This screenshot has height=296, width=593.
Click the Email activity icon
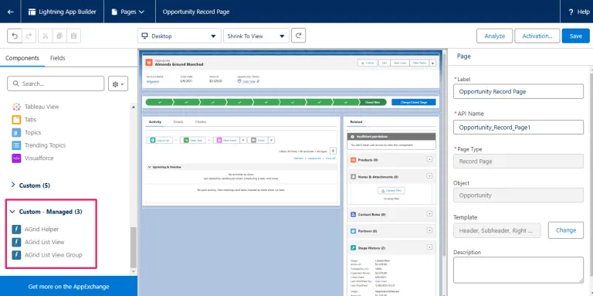pos(253,140)
